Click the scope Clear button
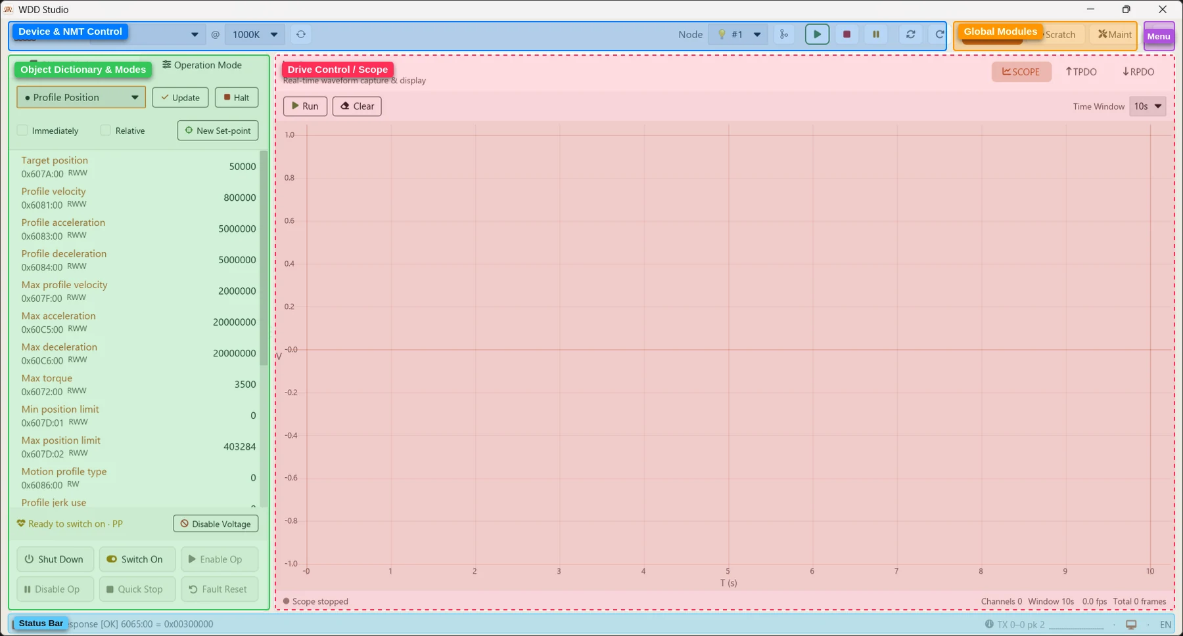 pyautogui.click(x=357, y=106)
